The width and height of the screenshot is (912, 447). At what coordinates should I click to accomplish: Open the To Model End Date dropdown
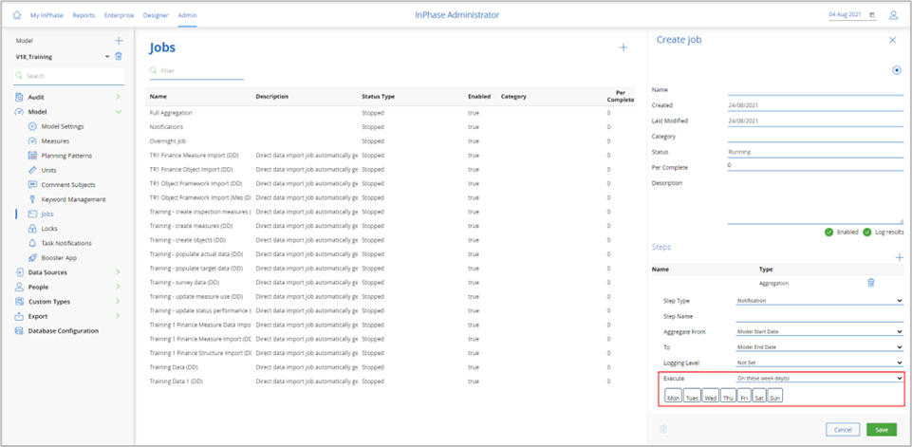819,347
